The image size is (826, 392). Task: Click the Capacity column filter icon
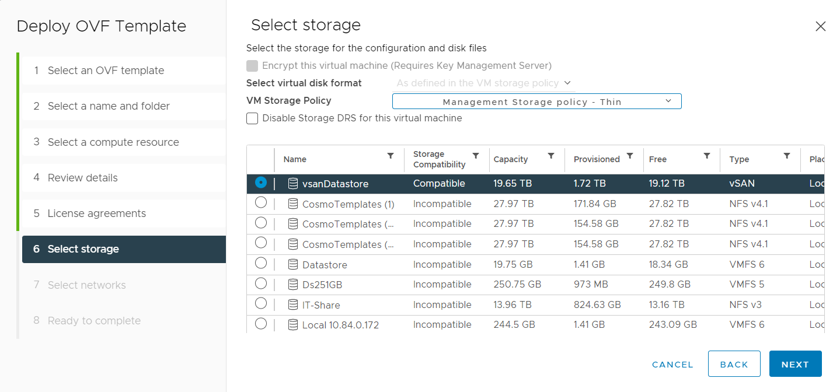pyautogui.click(x=551, y=156)
